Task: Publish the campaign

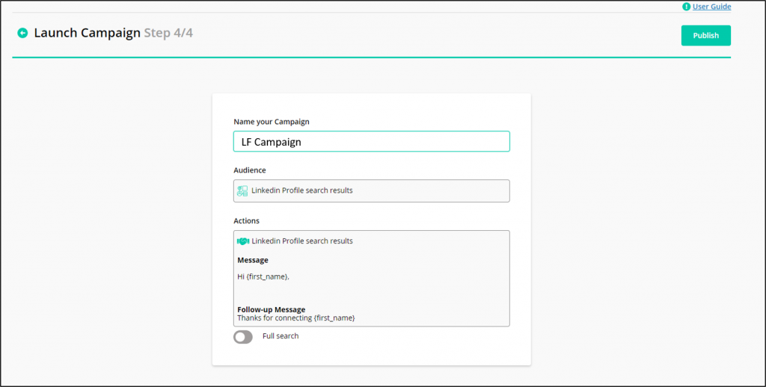Action: pos(706,36)
